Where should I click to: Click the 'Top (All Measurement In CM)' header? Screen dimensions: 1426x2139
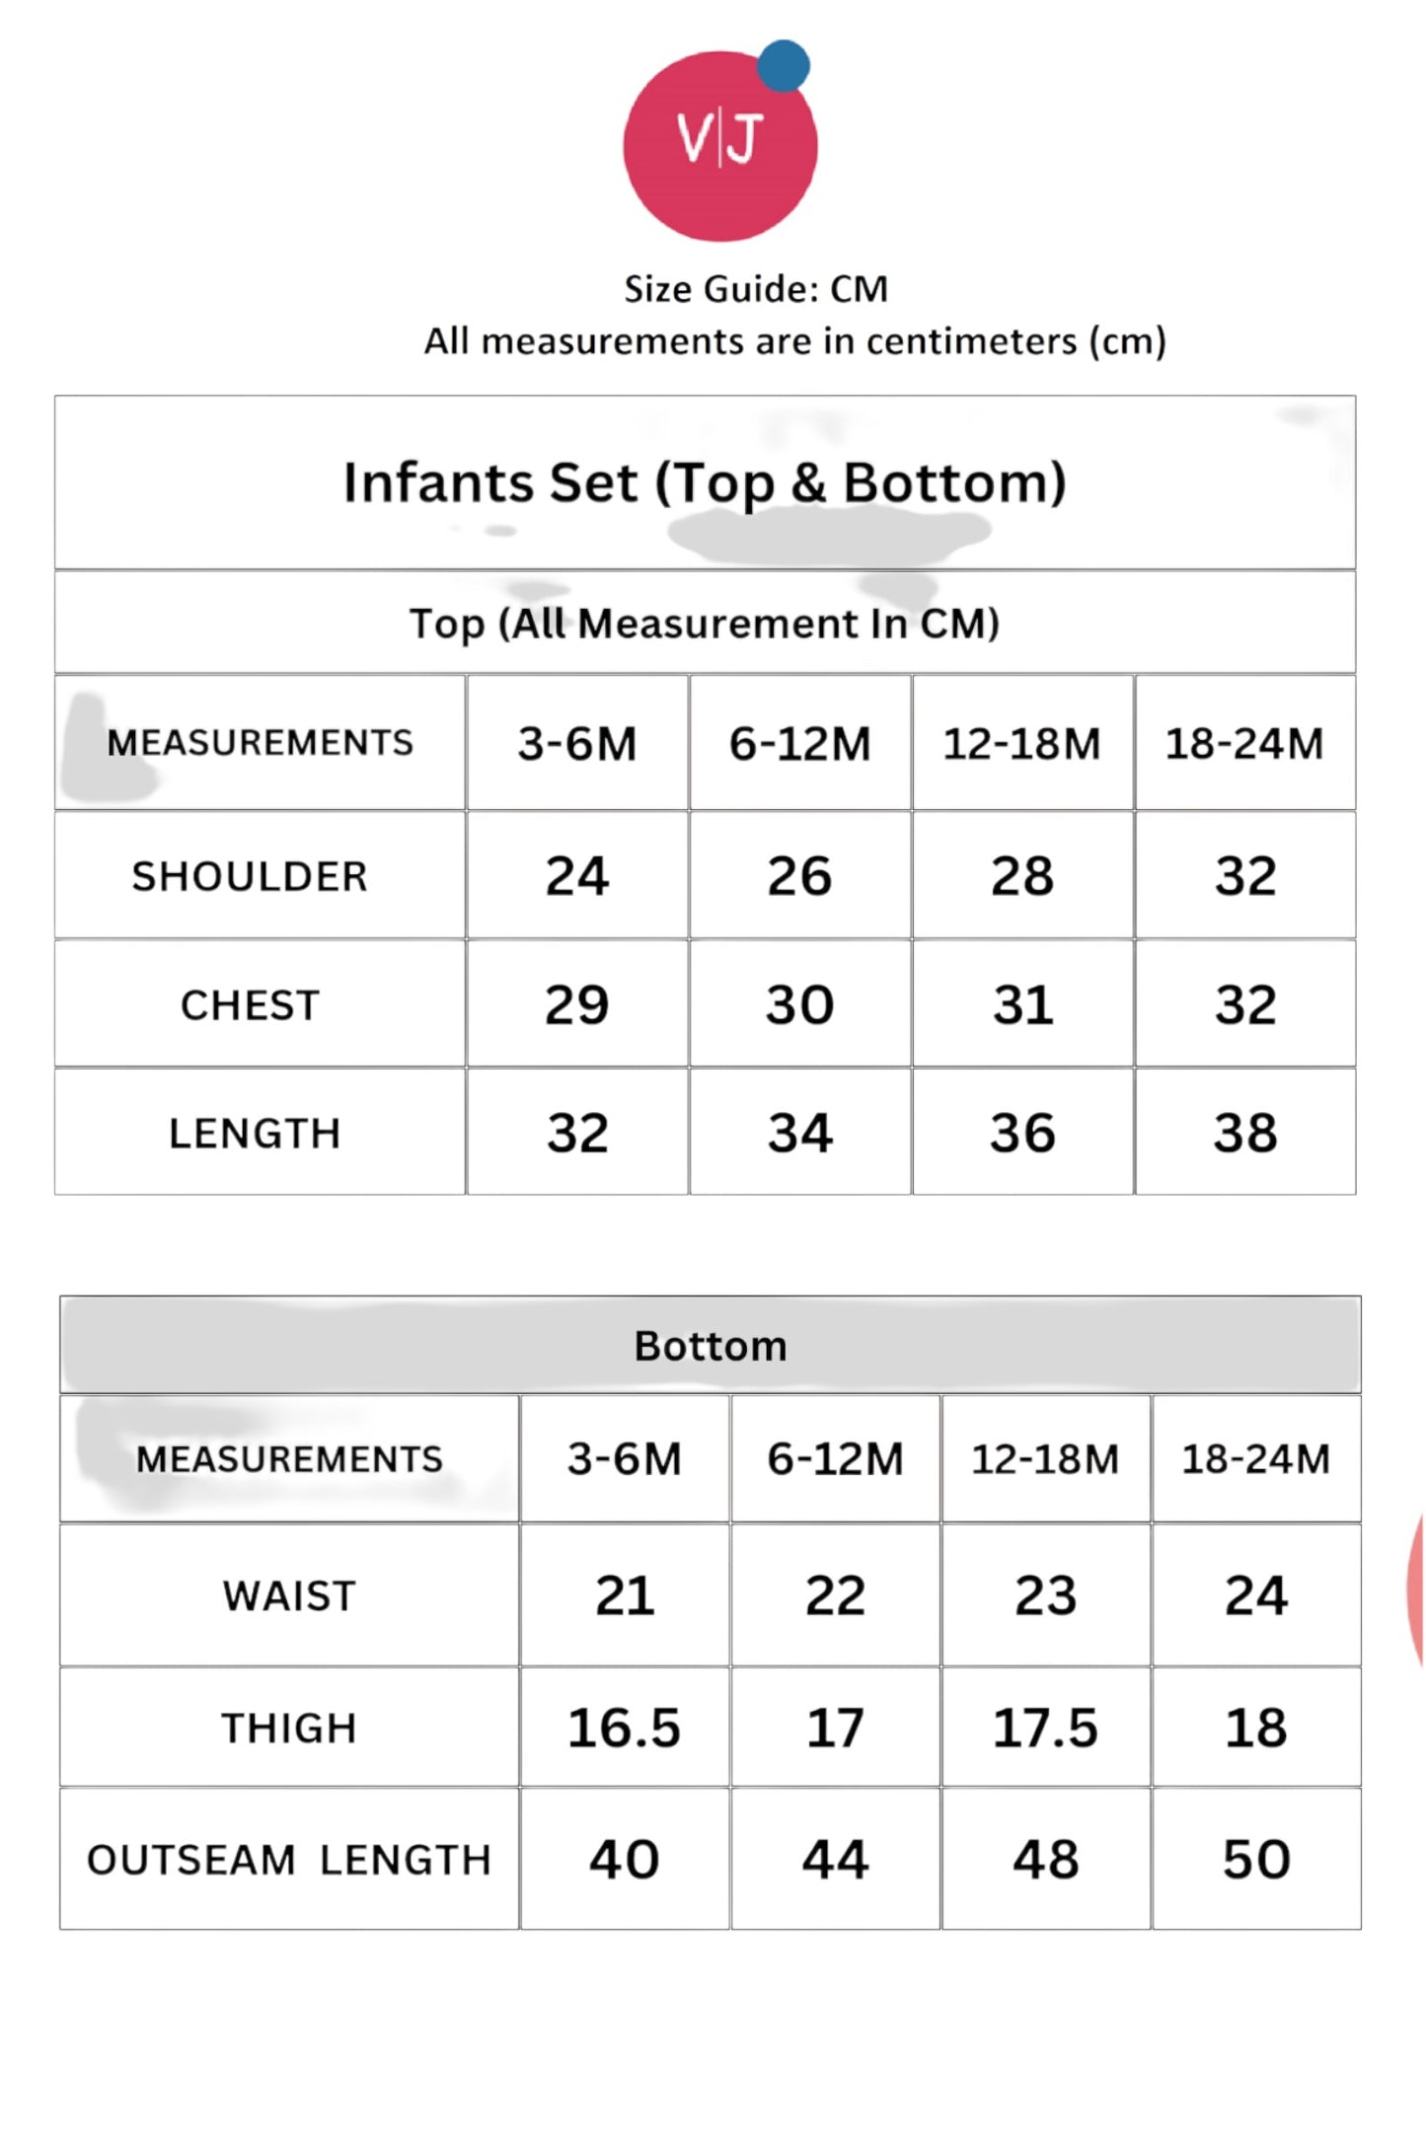705,624
